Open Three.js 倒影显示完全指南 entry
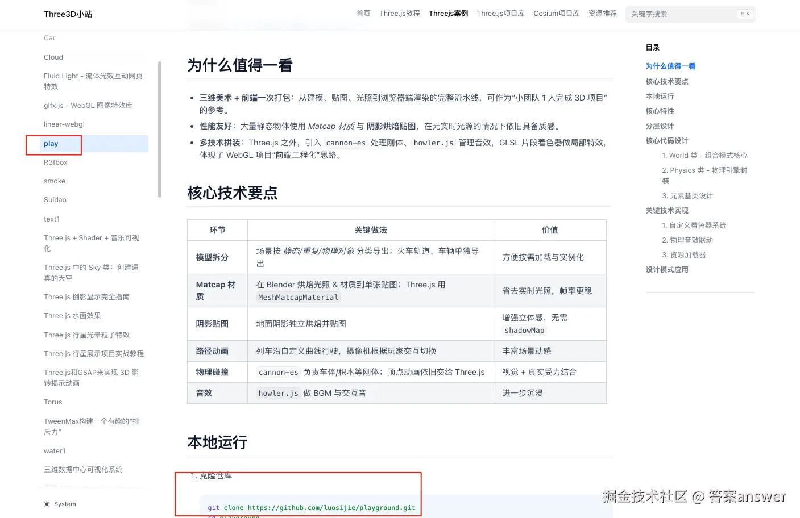800x518 pixels. click(x=86, y=297)
